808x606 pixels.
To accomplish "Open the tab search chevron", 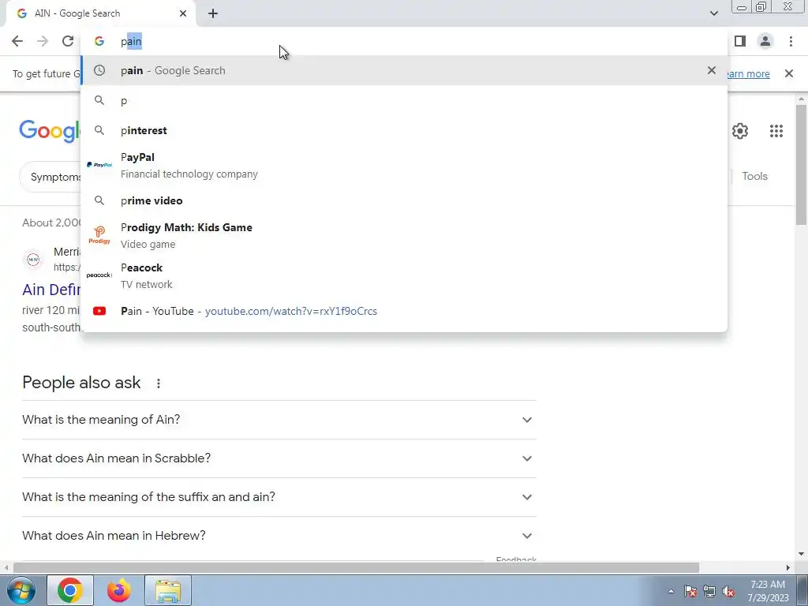I will pyautogui.click(x=713, y=13).
